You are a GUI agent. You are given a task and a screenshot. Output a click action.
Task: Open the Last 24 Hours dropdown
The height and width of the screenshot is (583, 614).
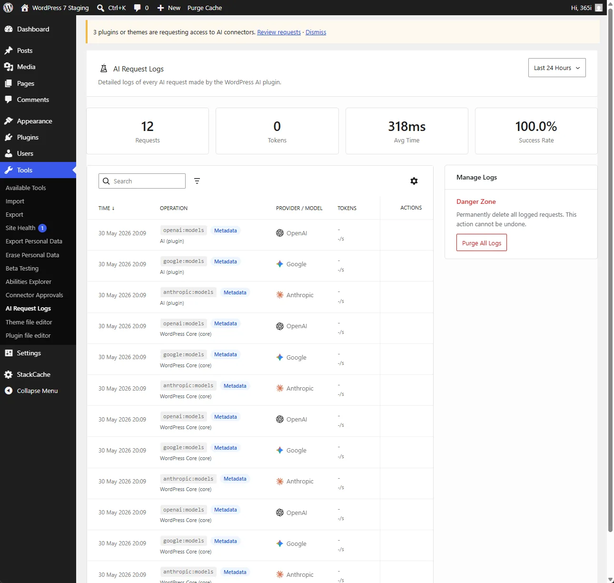557,68
